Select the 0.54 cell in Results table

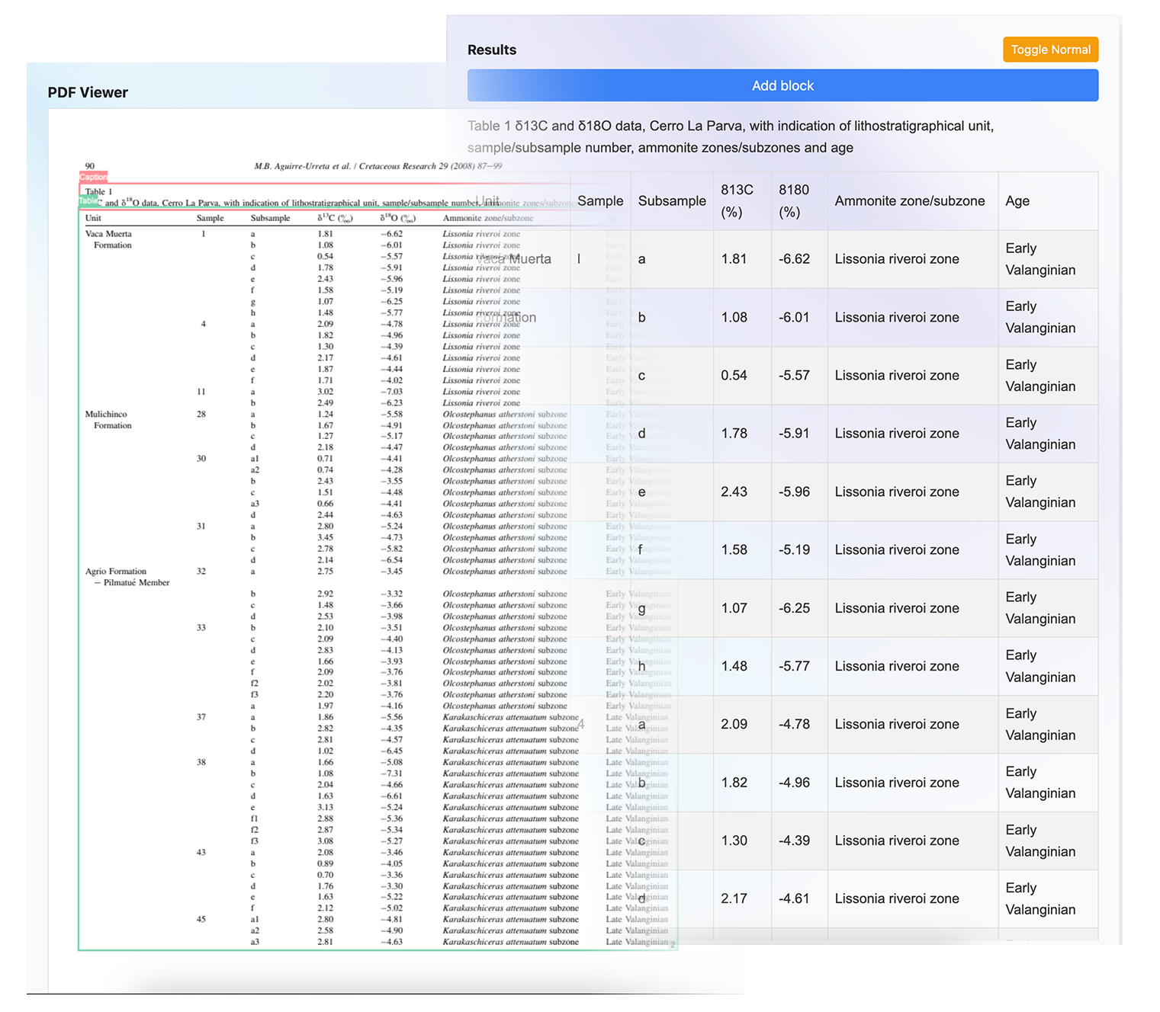[x=742, y=376]
